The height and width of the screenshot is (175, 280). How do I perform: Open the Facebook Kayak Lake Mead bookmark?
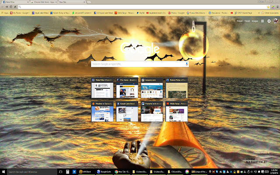[104, 13]
